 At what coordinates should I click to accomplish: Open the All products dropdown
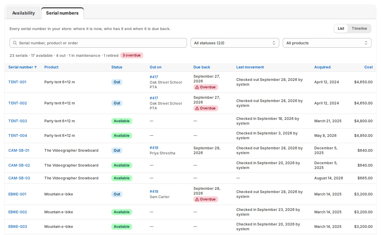(327, 43)
